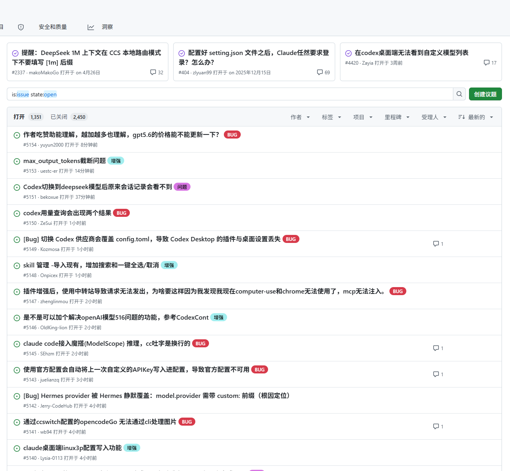510x471 pixels.
Task: Click the BUG label on issue #5154
Action: [x=232, y=135]
